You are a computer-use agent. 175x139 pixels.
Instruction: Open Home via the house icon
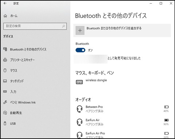5,16
